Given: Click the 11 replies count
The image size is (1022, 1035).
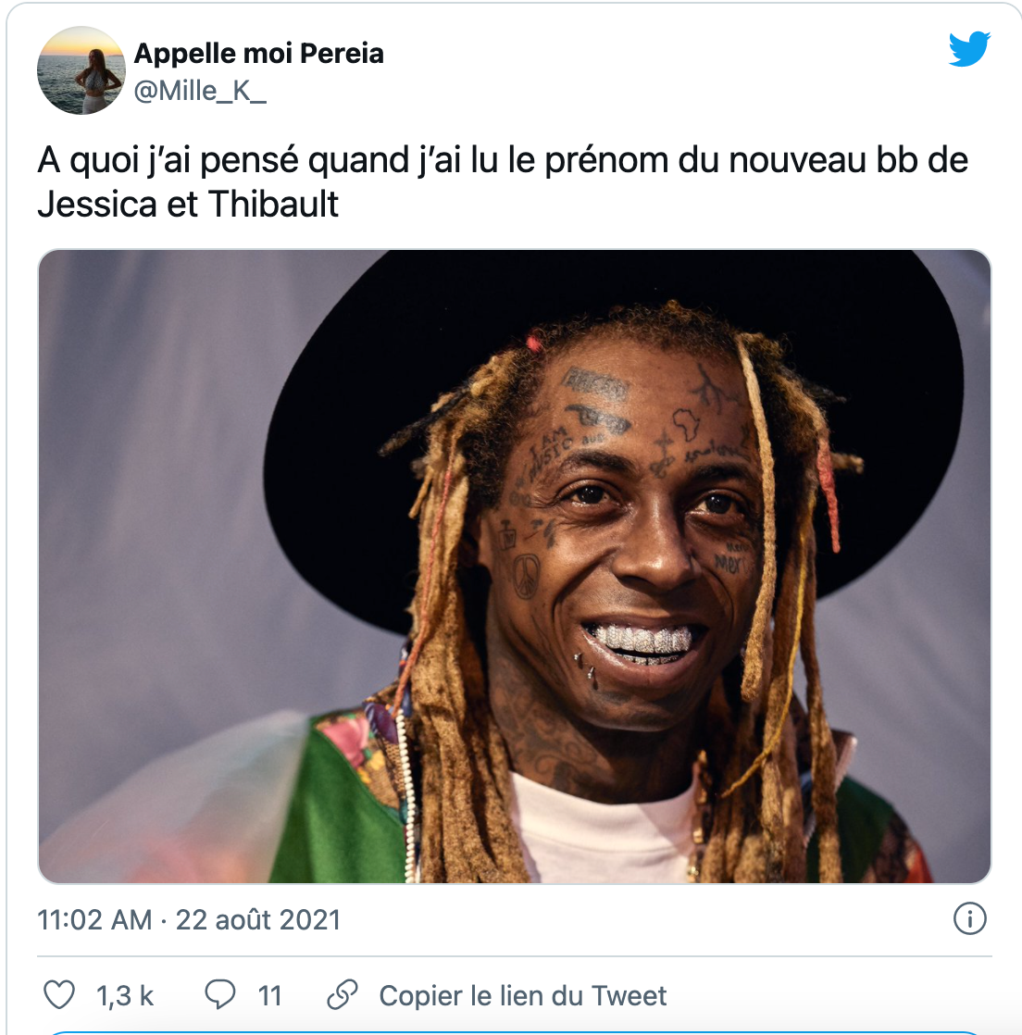Looking at the screenshot, I should point(269,995).
